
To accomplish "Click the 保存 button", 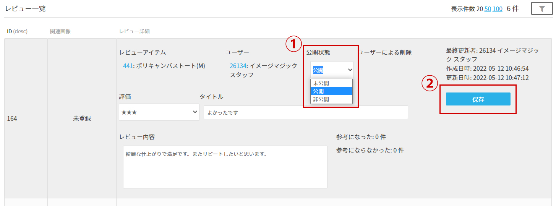I will click(478, 99).
